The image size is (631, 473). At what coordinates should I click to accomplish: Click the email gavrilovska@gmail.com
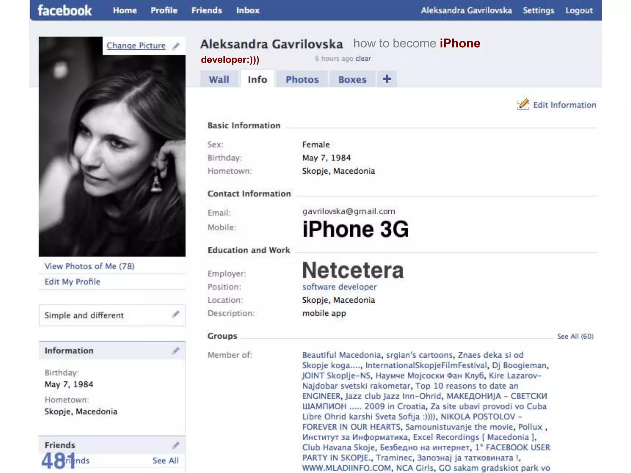pyautogui.click(x=348, y=211)
